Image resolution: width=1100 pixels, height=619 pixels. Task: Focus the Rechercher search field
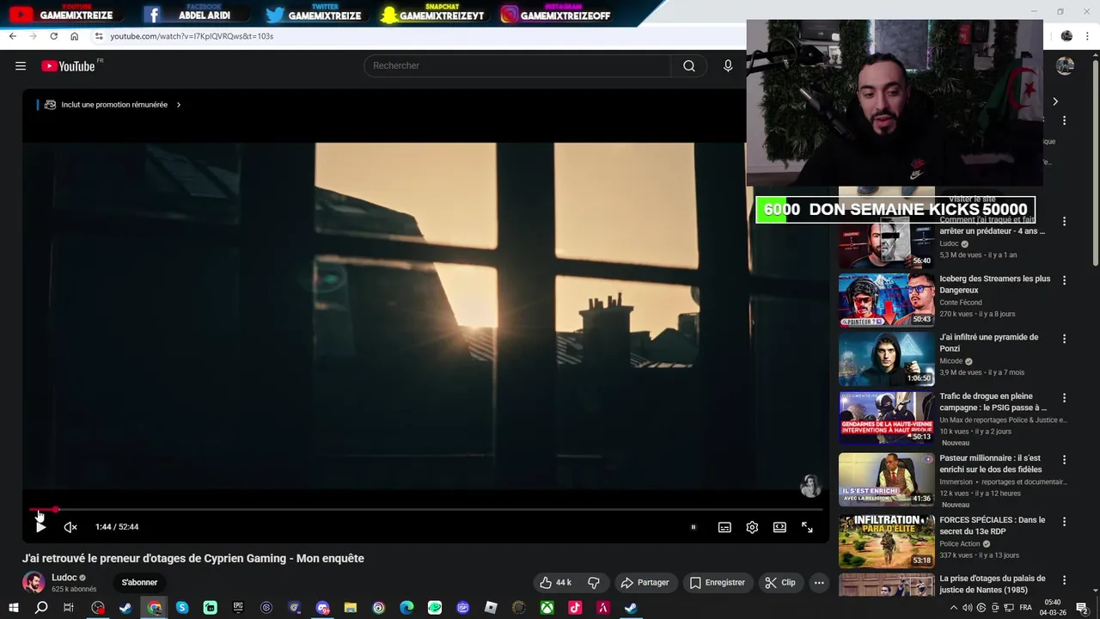tap(517, 66)
